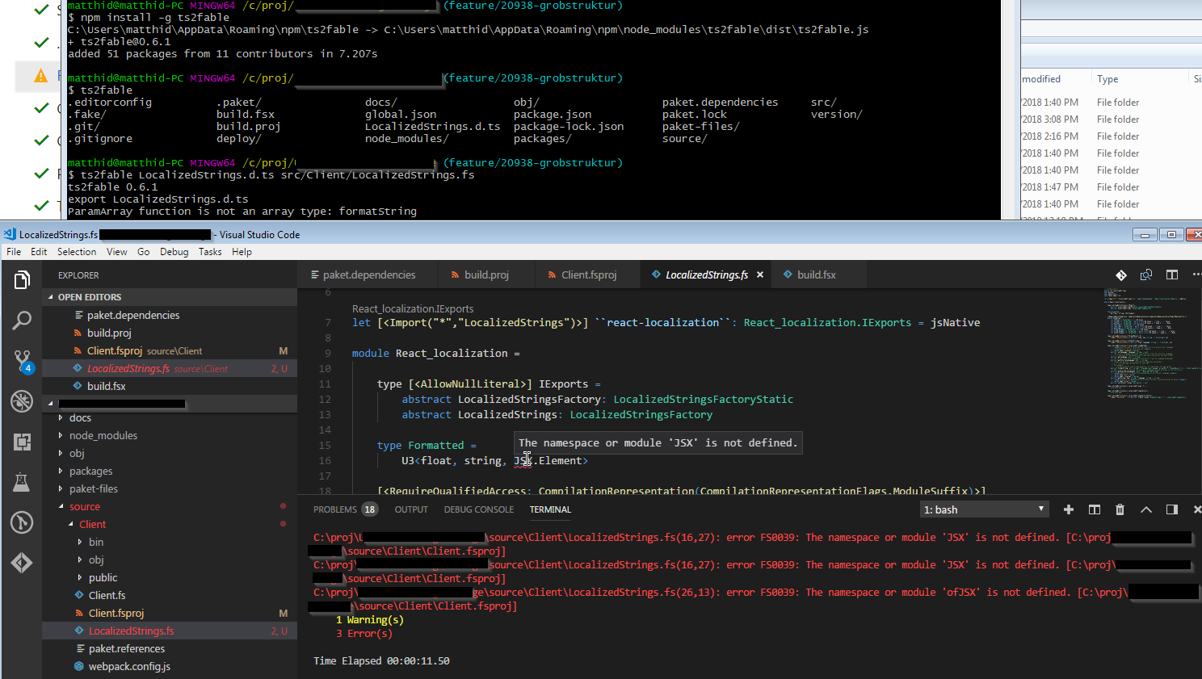This screenshot has width=1202, height=679.
Task: Open the Help menu
Action: click(x=242, y=252)
